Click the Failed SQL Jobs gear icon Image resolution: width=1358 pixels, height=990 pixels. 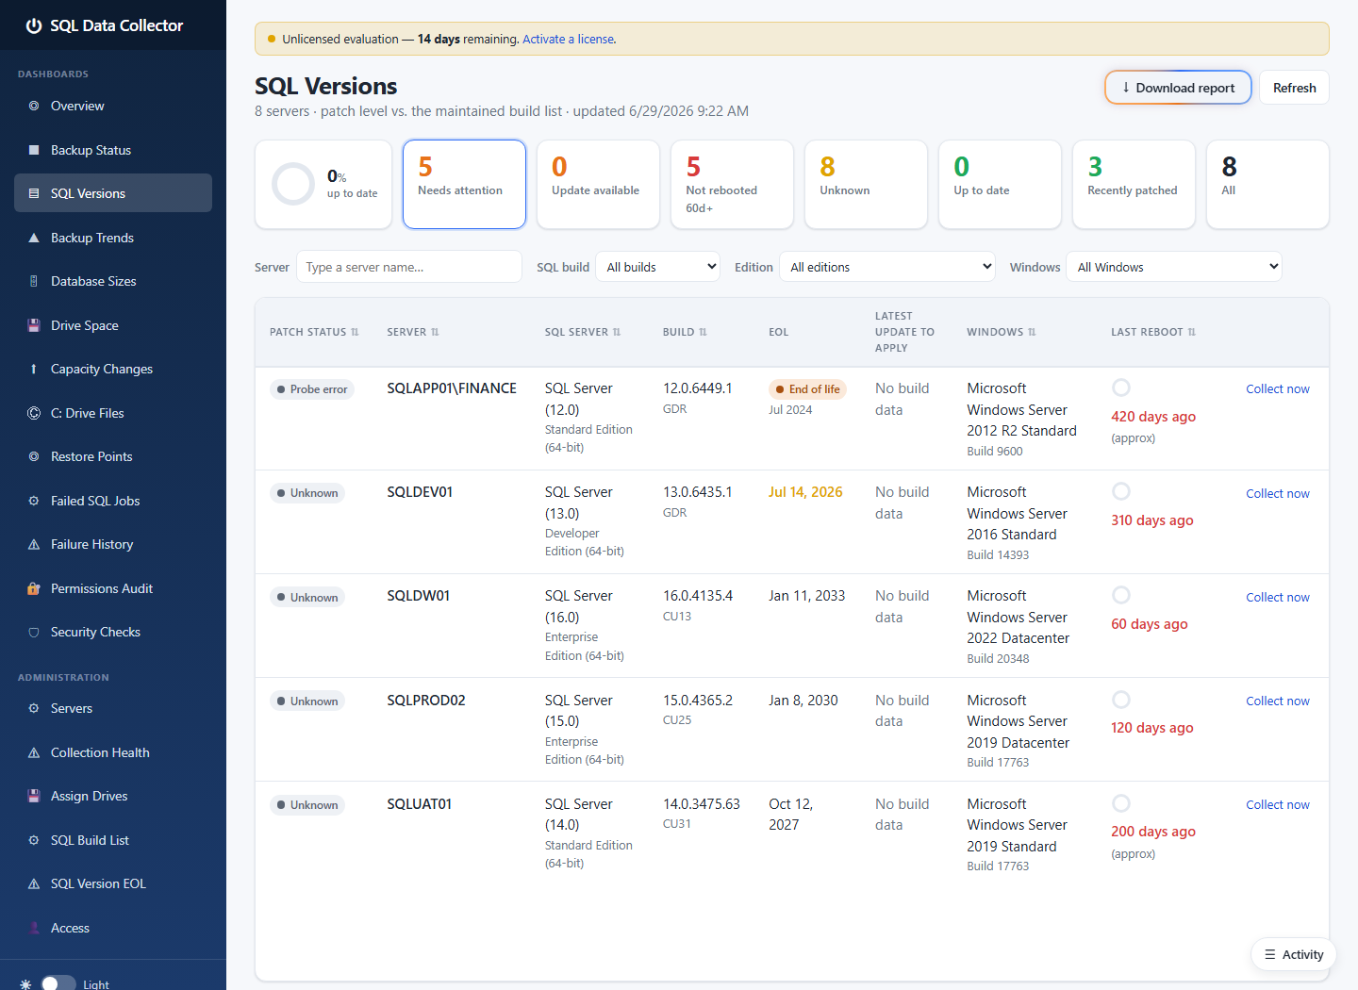click(x=34, y=501)
